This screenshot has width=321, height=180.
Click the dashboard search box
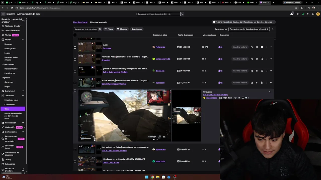tap(158, 14)
